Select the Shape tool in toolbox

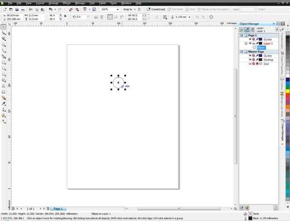pos(4,33)
